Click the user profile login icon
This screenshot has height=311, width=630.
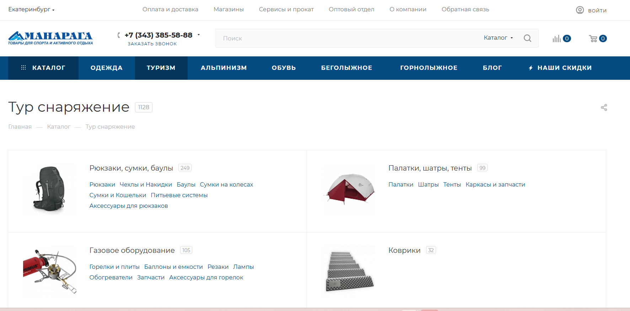tap(580, 10)
